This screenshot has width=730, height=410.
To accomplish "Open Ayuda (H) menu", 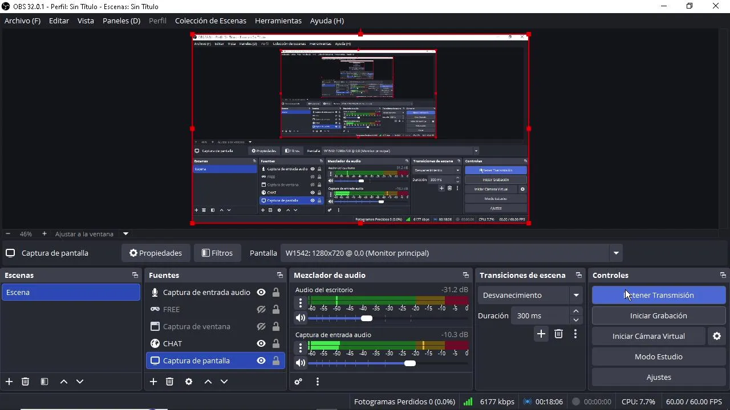I will (x=327, y=20).
